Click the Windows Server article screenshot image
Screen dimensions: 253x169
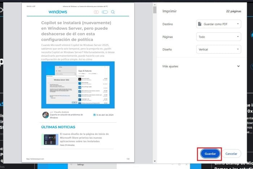78,85
